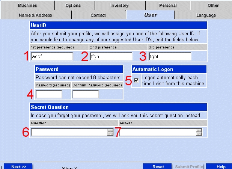The image size is (232, 169).
Task: Select the Personal tab
Action: (x=168, y=5)
